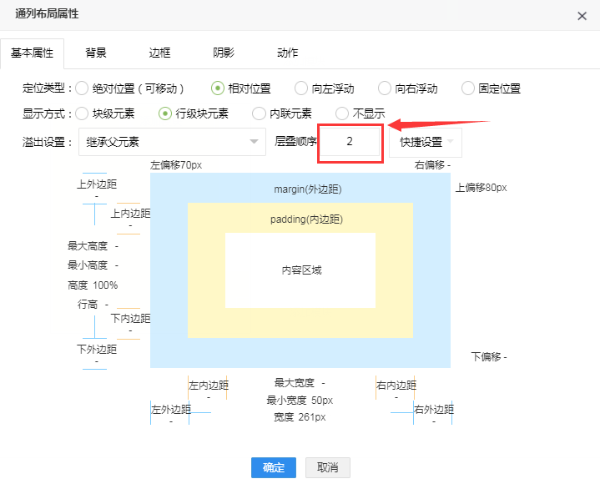
Task: Edit the 高度 100% value
Action: 105,285
